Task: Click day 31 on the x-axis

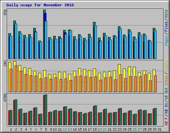Action: pos(159,129)
